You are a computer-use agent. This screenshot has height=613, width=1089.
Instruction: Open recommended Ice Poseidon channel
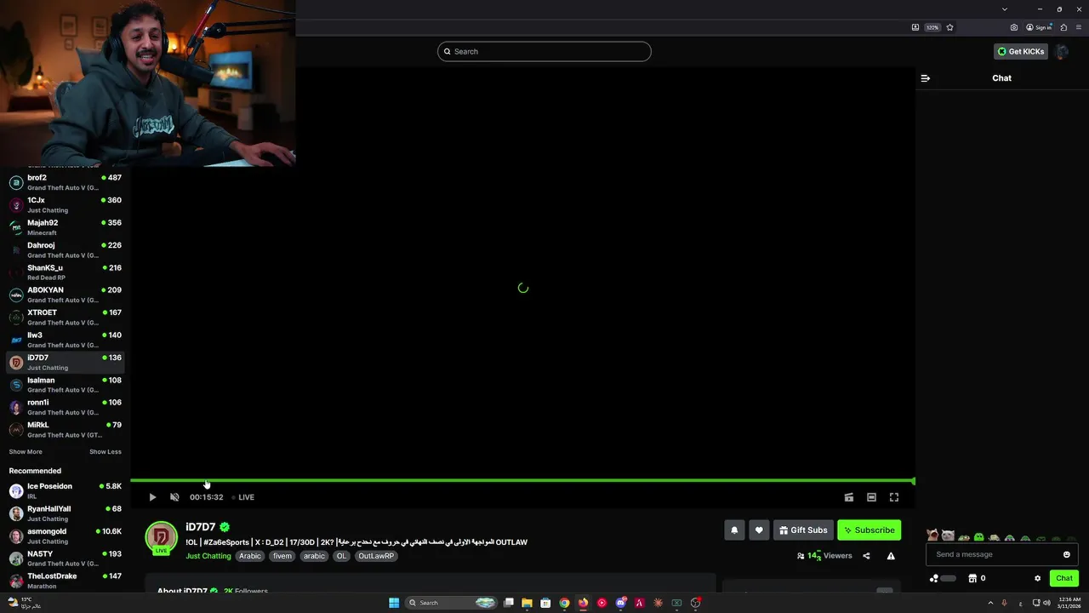pos(65,491)
